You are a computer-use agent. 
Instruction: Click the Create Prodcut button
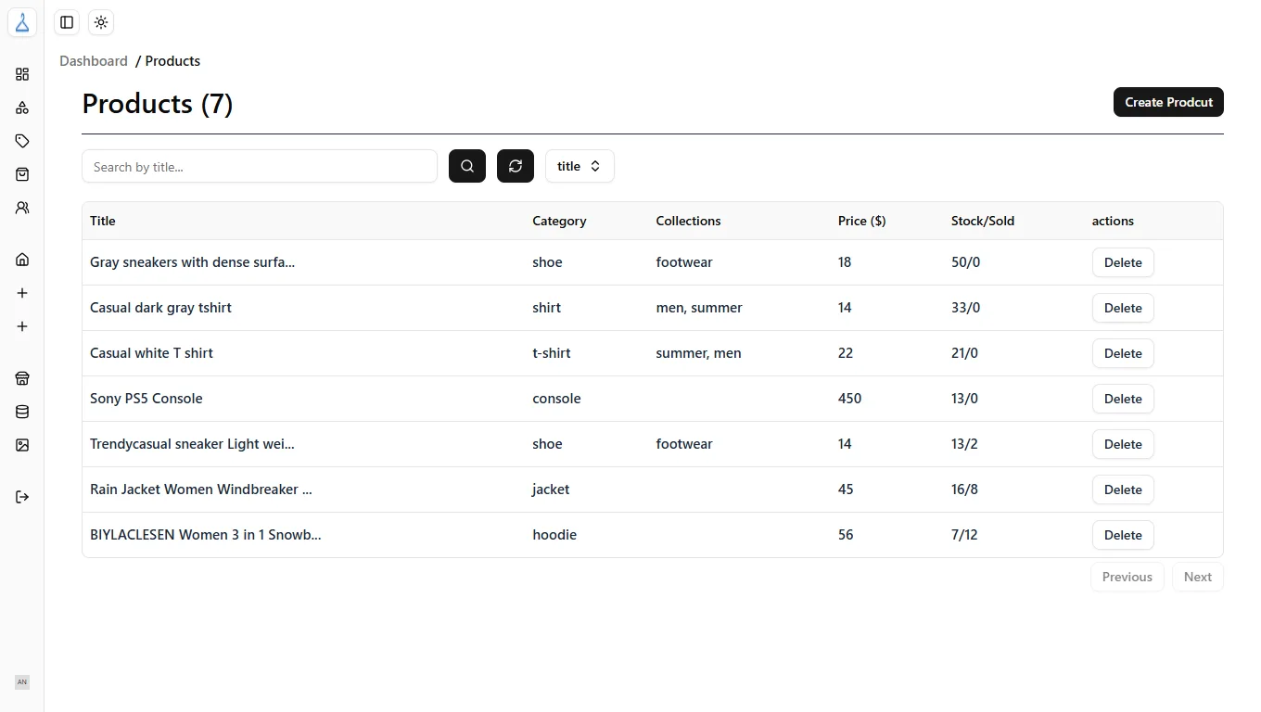pos(1168,102)
